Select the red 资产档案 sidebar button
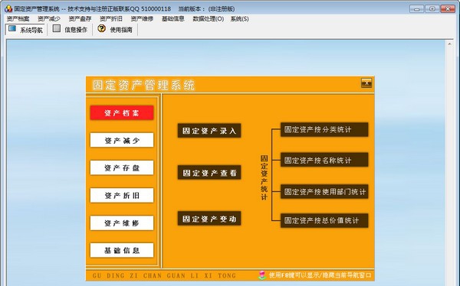 [122, 113]
